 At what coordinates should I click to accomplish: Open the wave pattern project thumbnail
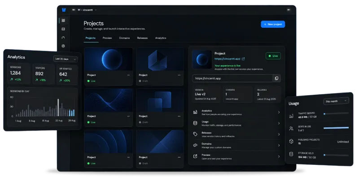(109, 101)
